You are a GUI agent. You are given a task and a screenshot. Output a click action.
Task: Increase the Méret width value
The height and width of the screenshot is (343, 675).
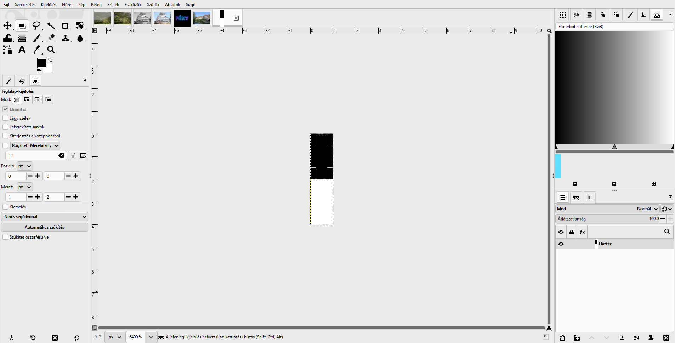click(x=38, y=197)
